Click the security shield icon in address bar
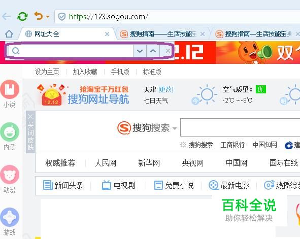300x239 pixels. pos(62,17)
